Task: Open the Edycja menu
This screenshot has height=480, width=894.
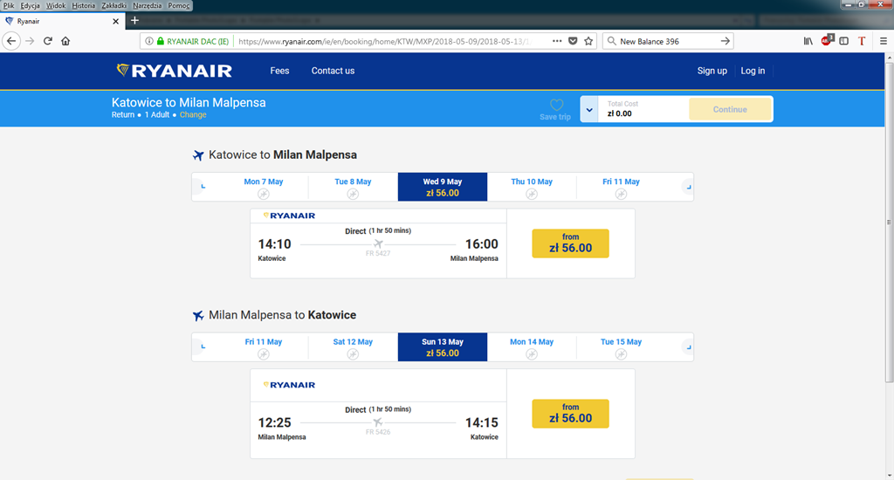Action: point(31,6)
